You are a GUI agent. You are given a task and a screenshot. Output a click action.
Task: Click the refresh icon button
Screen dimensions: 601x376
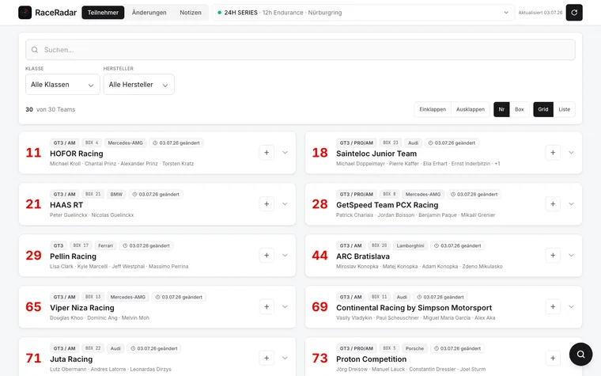(574, 13)
